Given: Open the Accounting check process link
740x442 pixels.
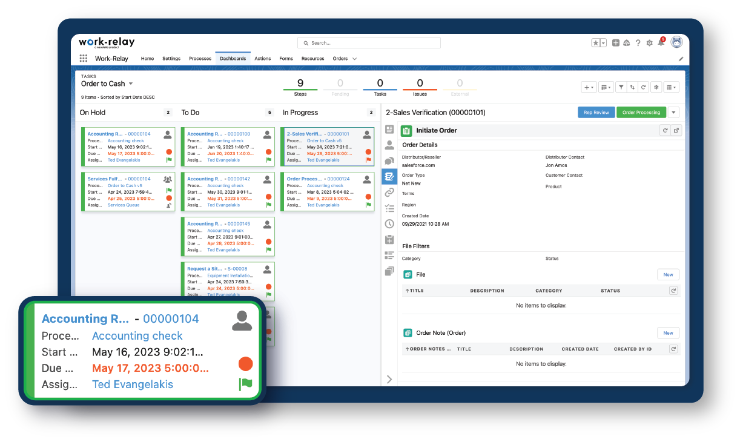Looking at the screenshot, I should pyautogui.click(x=137, y=336).
